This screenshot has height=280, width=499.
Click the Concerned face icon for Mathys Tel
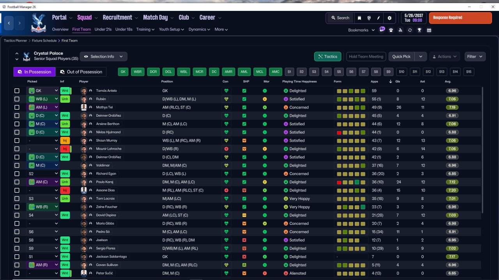coord(286,107)
